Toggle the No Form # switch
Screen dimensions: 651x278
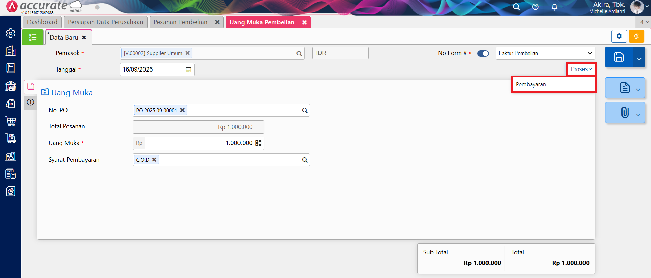483,53
